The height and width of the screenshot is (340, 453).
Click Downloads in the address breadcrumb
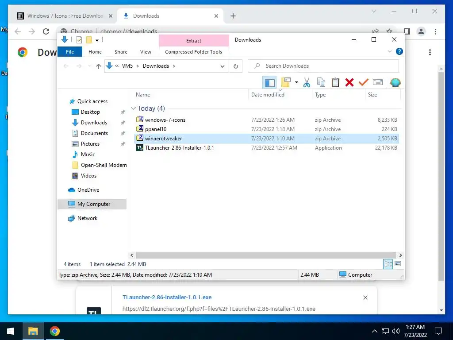pos(156,66)
